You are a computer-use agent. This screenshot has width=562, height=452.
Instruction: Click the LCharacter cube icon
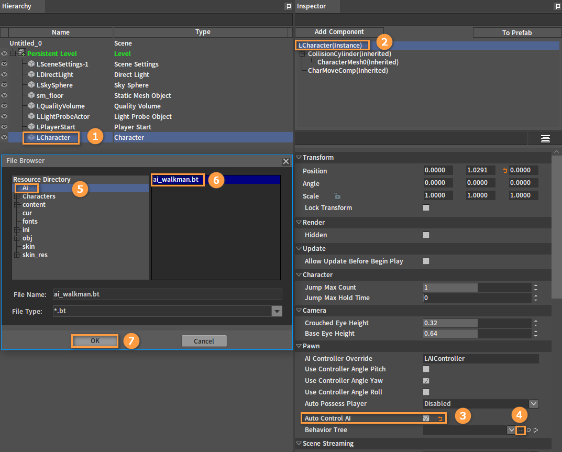[31, 137]
